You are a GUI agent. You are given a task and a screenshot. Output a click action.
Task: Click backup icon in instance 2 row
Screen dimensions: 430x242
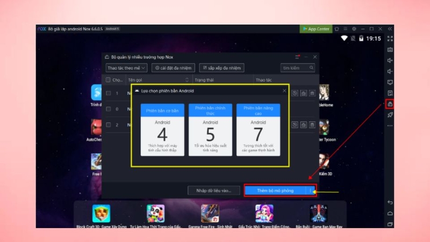[x=295, y=125]
